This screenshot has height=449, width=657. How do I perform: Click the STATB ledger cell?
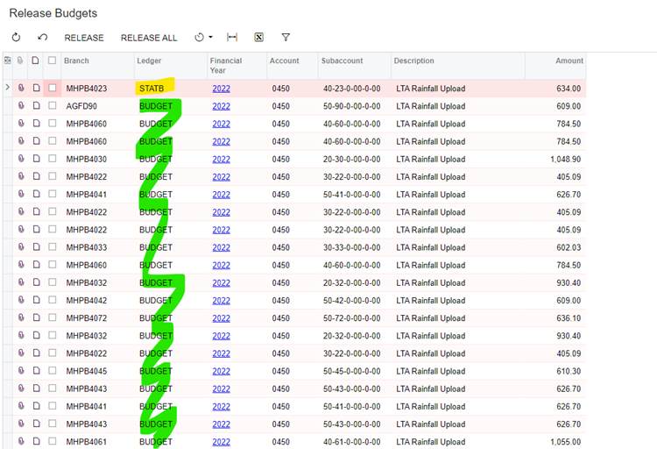152,89
